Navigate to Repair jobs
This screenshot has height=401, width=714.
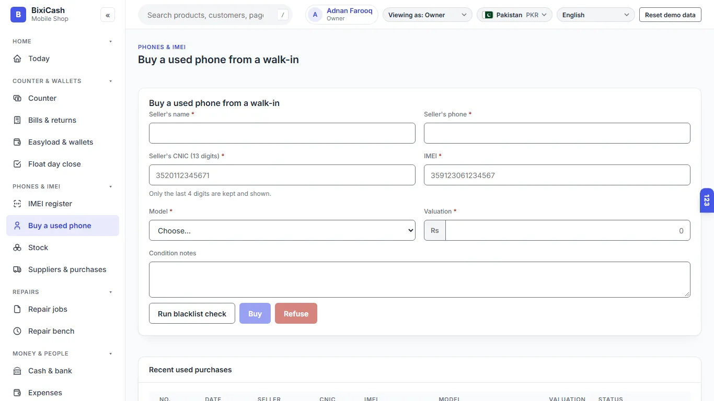63,309
